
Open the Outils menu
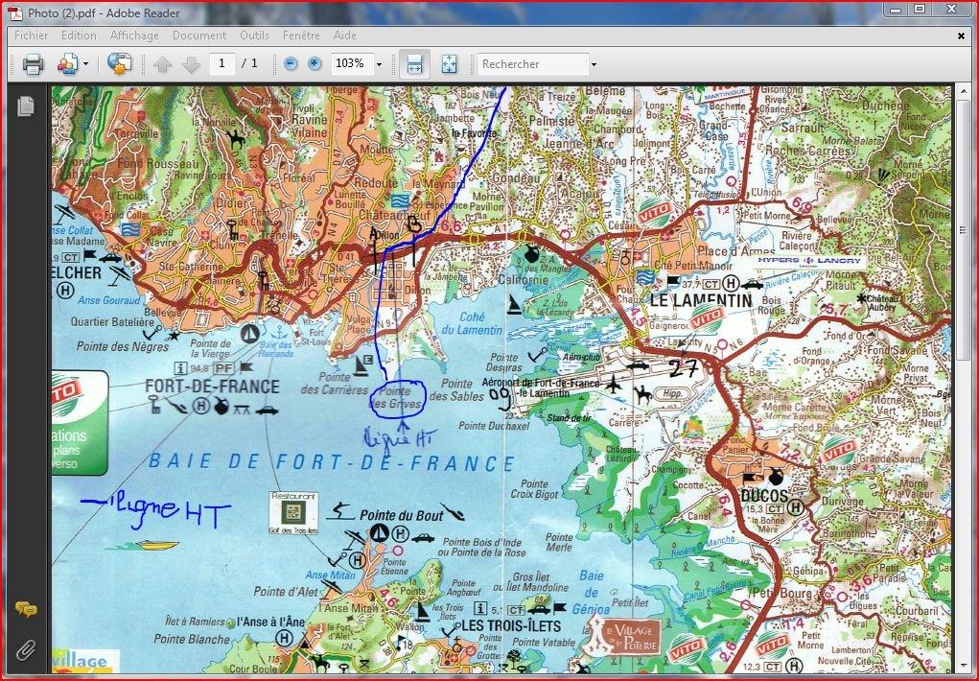tap(254, 35)
